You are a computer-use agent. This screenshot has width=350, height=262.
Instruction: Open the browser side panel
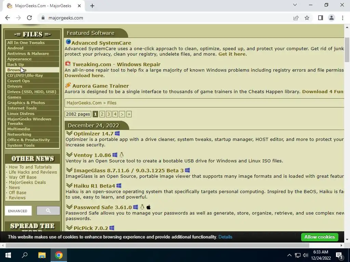pos(321,18)
